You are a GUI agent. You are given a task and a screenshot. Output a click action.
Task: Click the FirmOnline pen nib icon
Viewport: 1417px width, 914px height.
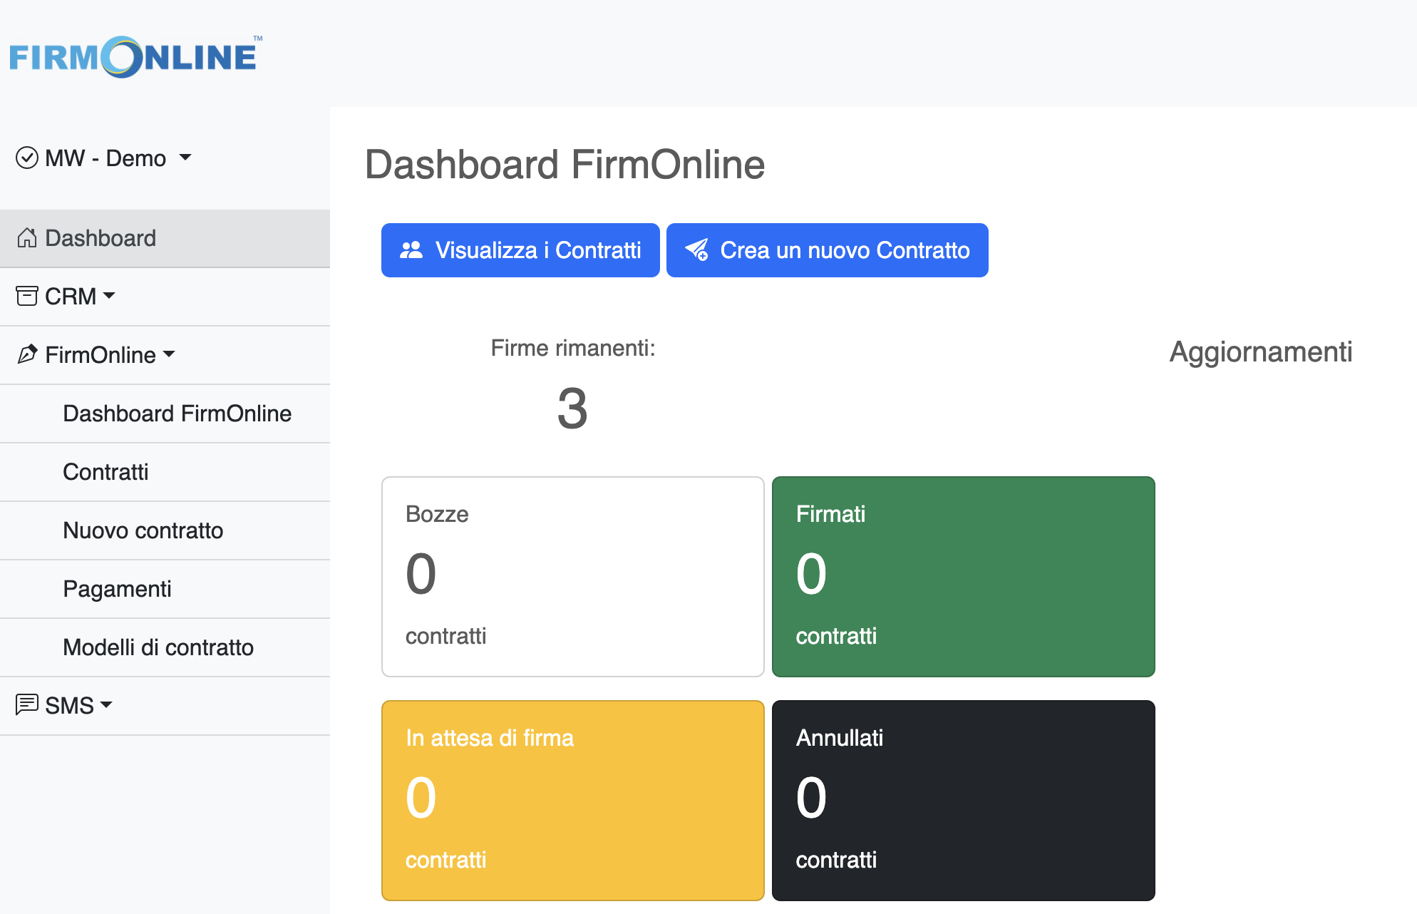pyautogui.click(x=27, y=354)
